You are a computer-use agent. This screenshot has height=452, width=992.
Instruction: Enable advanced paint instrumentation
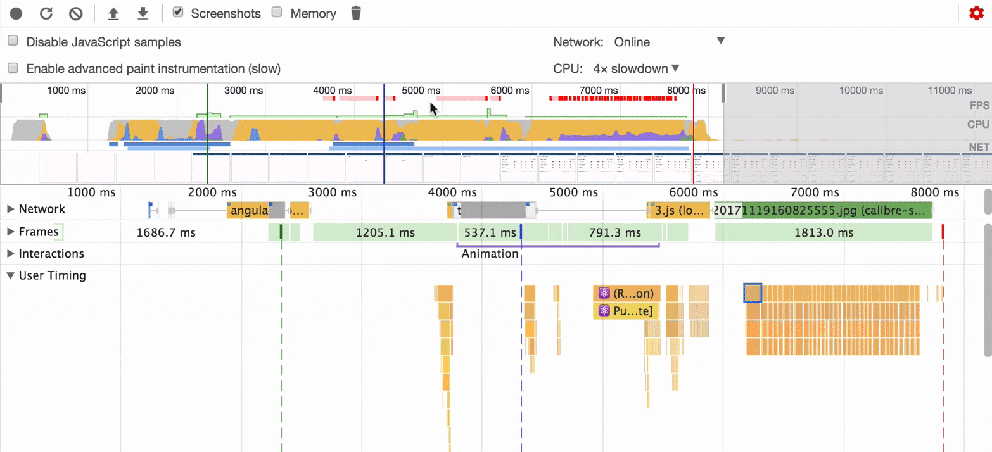12,69
